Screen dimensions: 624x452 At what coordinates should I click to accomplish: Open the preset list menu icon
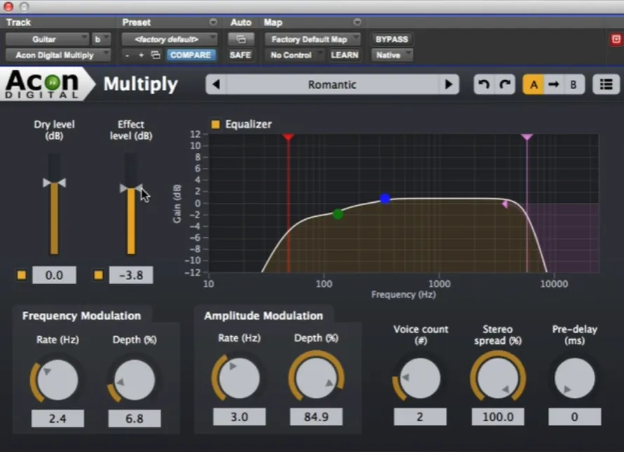[x=606, y=84]
